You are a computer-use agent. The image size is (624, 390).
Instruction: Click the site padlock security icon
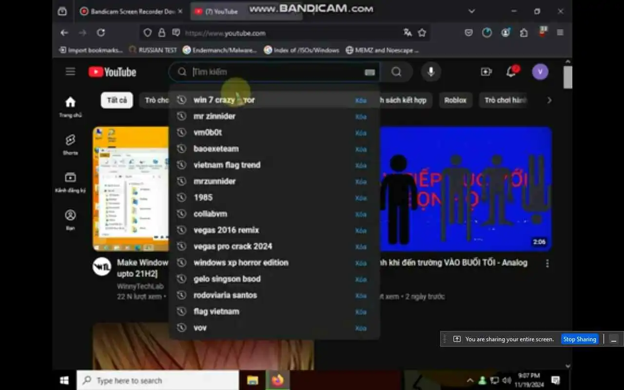click(162, 33)
